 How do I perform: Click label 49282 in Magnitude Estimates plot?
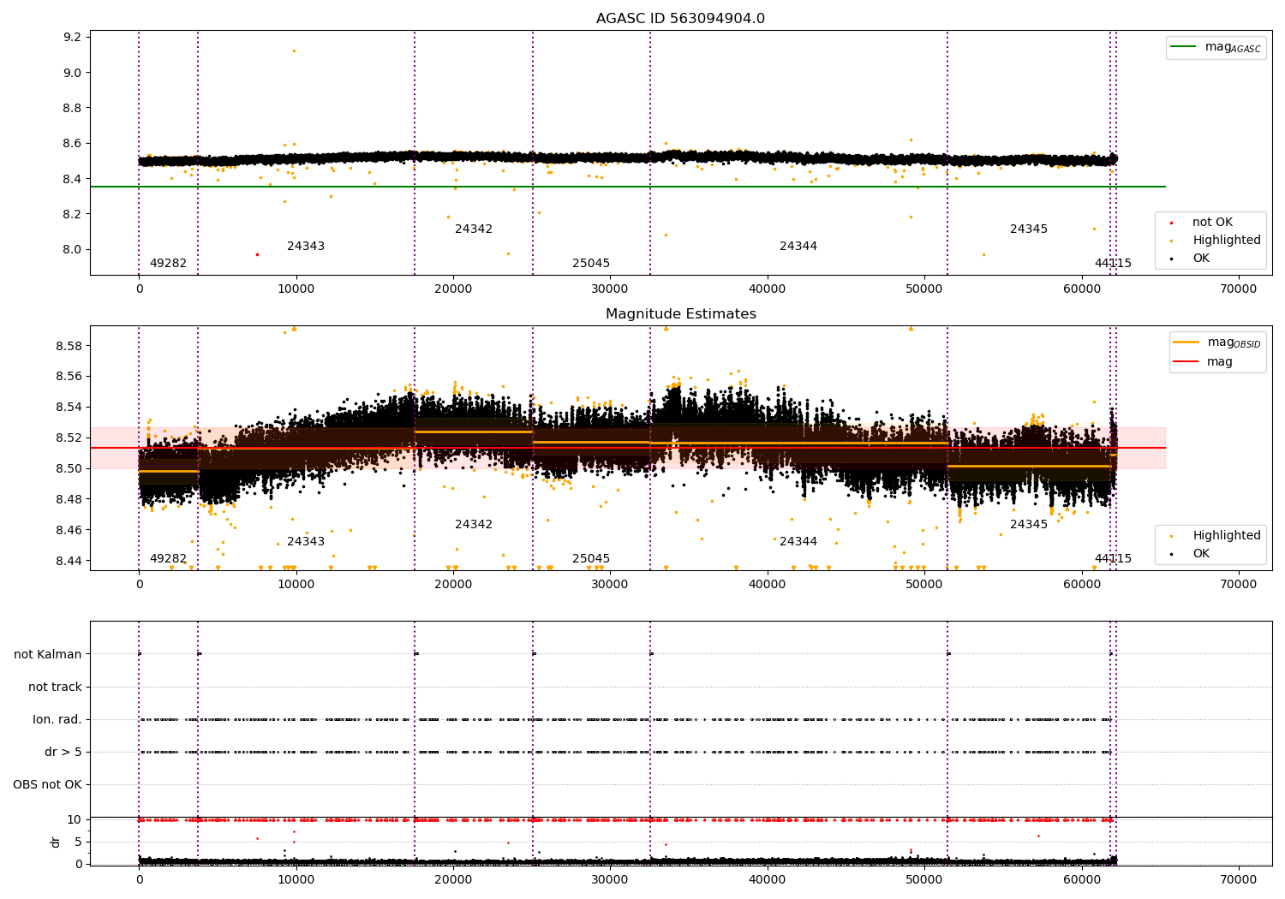click(x=168, y=558)
